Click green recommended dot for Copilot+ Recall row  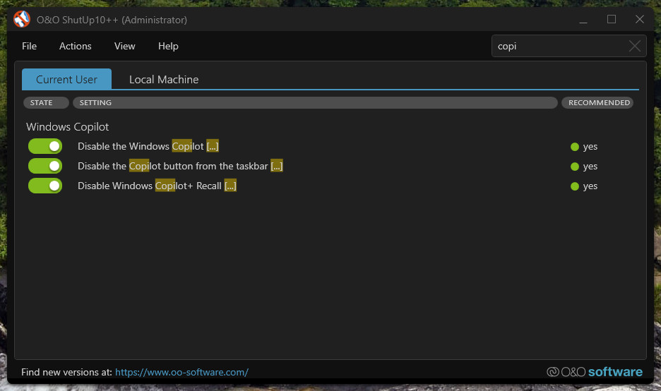pyautogui.click(x=575, y=186)
